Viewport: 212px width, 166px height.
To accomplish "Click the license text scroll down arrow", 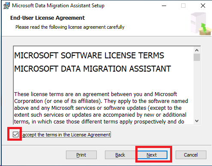I will click(197, 121).
